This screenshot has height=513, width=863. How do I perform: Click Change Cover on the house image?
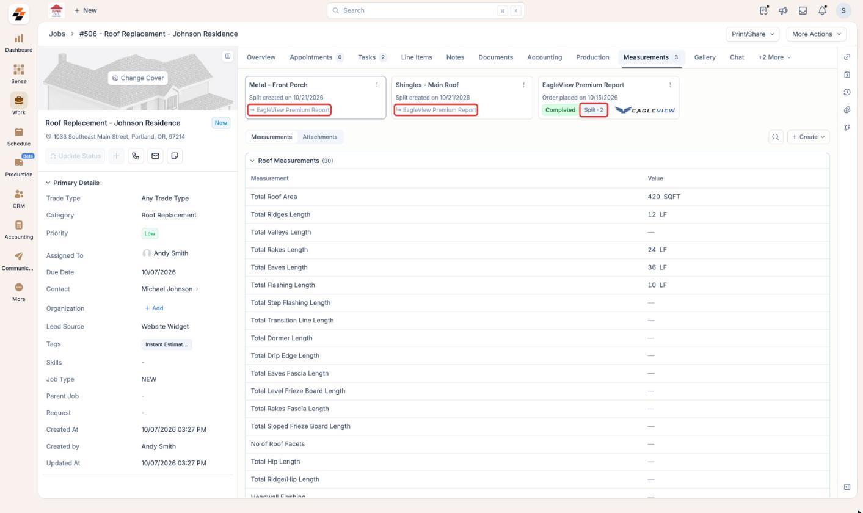[138, 78]
